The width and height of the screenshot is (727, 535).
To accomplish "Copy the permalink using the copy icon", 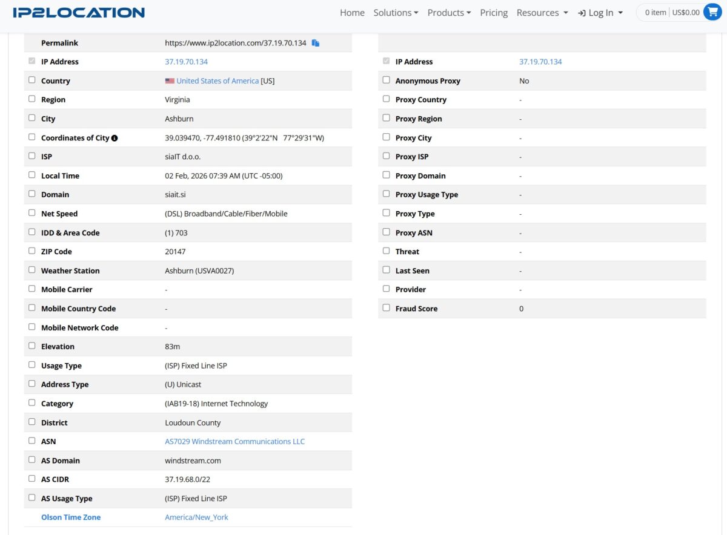I will 316,42.
